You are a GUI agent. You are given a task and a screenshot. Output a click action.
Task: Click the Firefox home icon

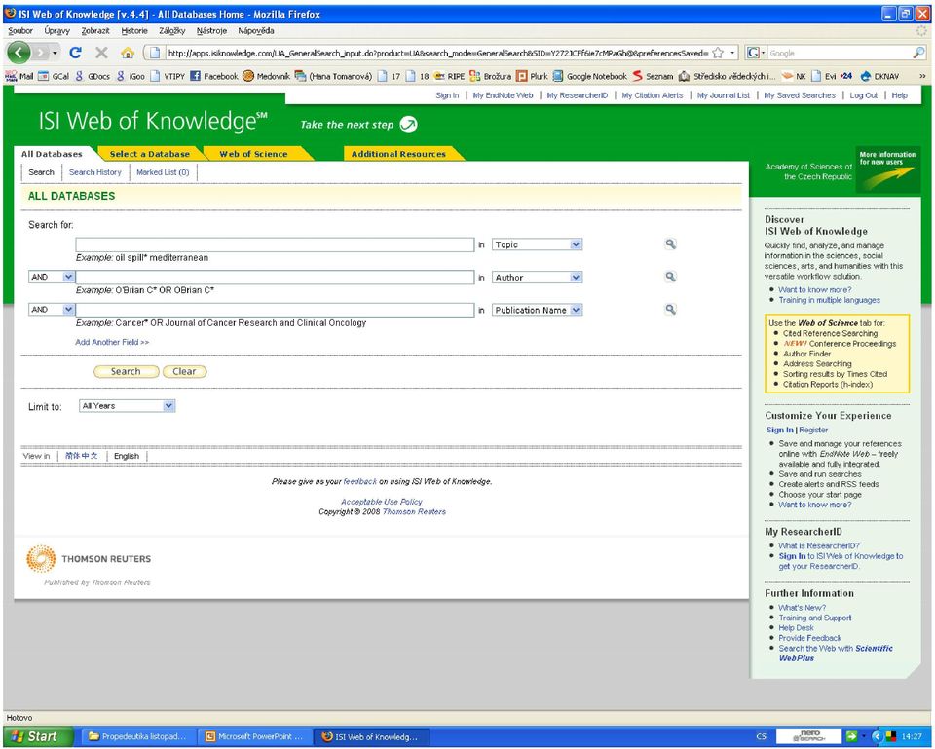[x=127, y=53]
